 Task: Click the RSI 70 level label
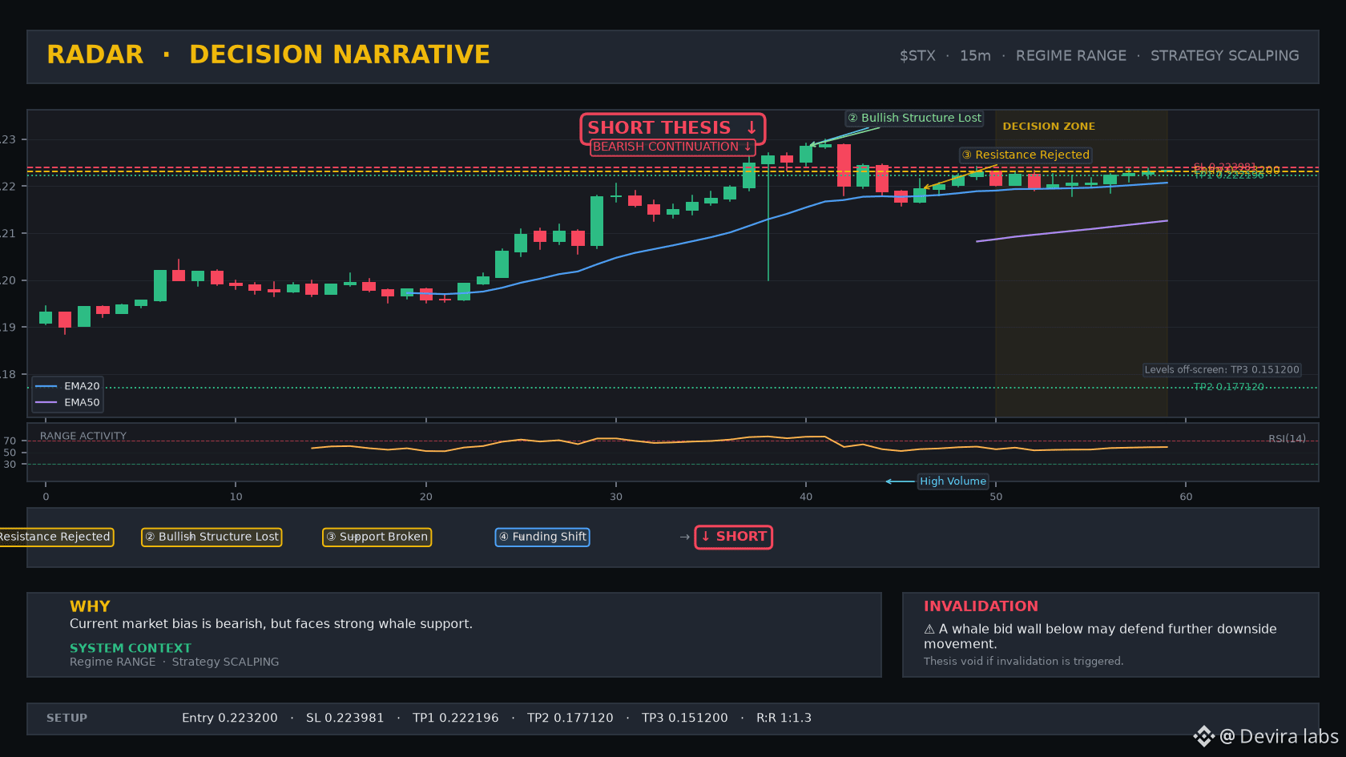pyautogui.click(x=10, y=441)
